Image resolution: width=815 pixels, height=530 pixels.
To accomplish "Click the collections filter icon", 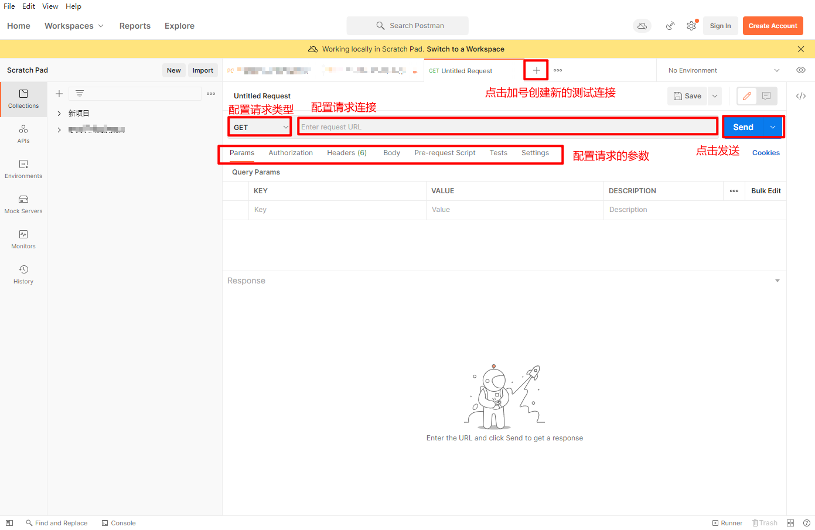I will click(80, 94).
